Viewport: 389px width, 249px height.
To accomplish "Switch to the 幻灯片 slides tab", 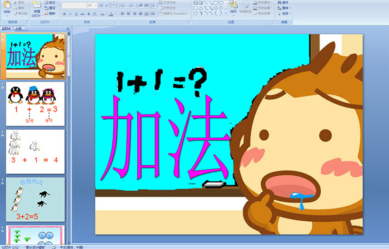I will (7, 29).
